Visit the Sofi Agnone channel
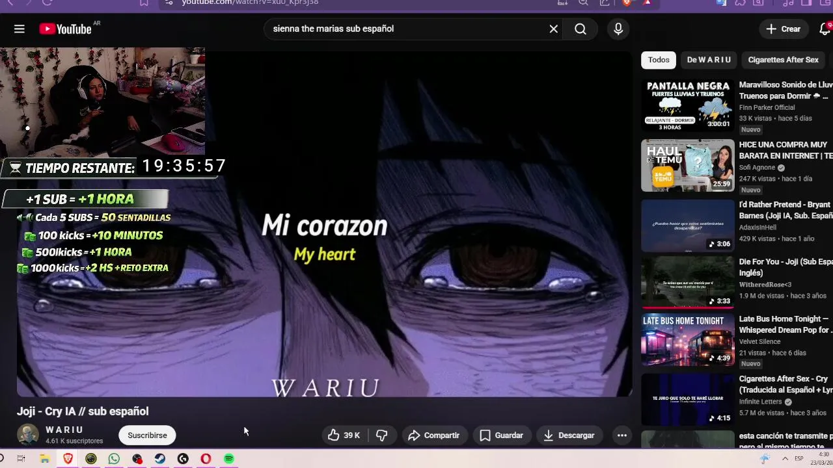 pyautogui.click(x=757, y=168)
